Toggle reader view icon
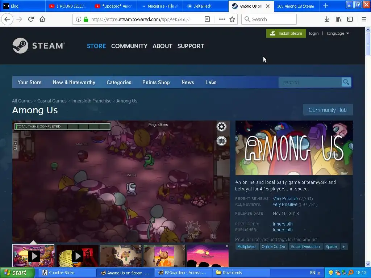The image size is (371, 278). click(207, 19)
